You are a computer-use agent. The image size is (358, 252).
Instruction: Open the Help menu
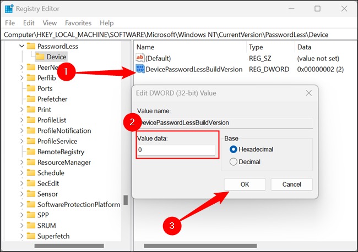point(107,23)
